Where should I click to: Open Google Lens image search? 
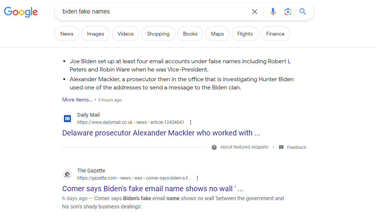[x=288, y=12]
